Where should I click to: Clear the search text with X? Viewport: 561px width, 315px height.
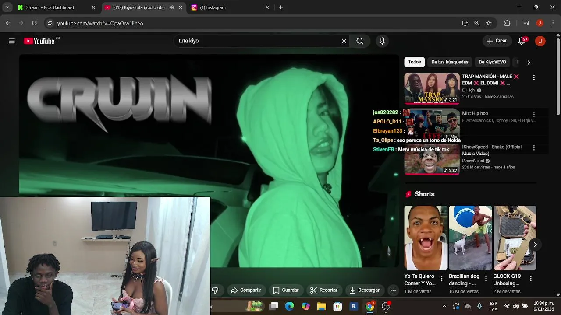coord(344,41)
